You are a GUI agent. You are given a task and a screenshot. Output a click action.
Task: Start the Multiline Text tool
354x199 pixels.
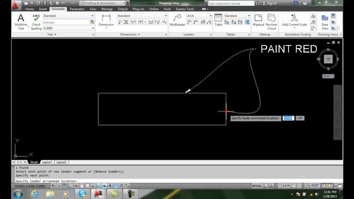pyautogui.click(x=21, y=22)
